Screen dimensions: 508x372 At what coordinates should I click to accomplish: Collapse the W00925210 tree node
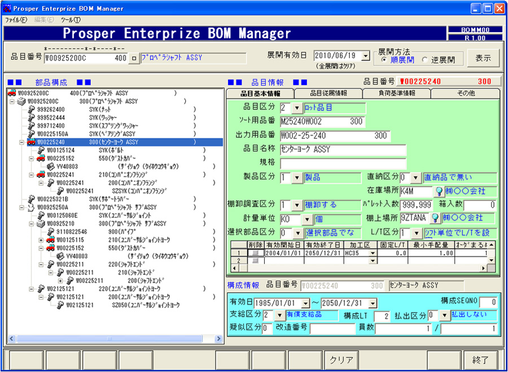click(x=32, y=224)
